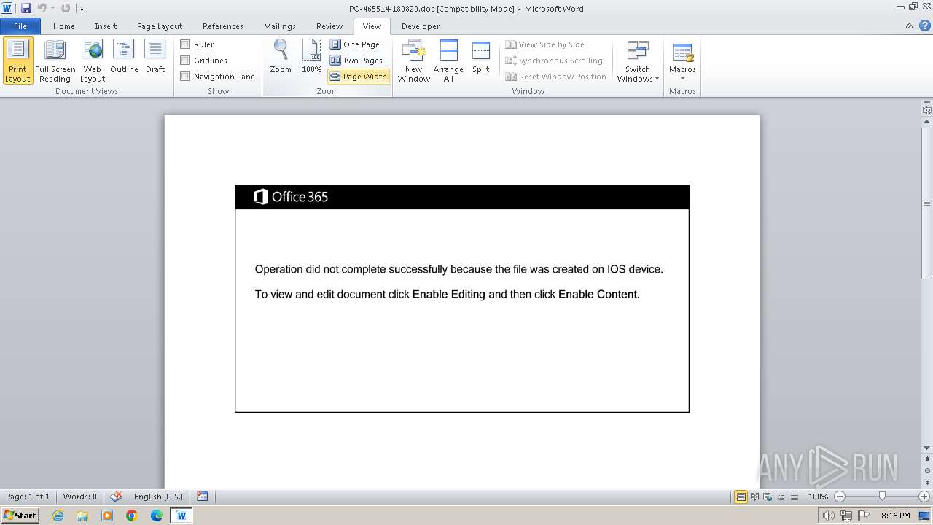Open Windows Start button
Image resolution: width=933 pixels, height=525 pixels.
(x=20, y=516)
